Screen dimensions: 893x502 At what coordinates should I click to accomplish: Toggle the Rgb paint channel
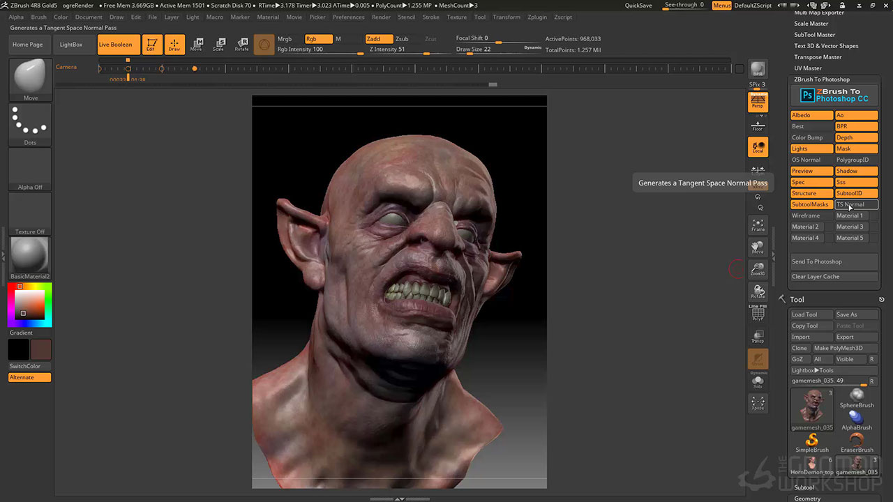point(317,38)
